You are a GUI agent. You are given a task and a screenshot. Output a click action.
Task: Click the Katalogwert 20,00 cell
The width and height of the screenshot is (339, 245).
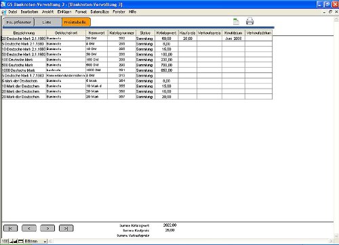(x=167, y=97)
